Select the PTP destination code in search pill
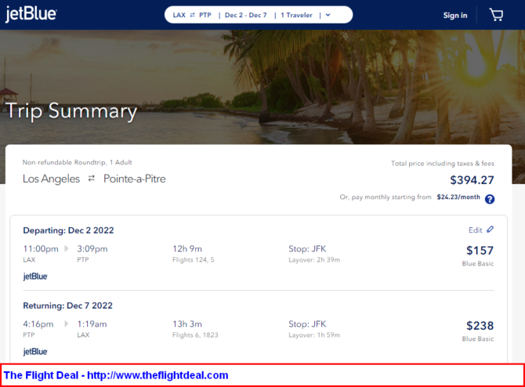The height and width of the screenshot is (387, 525). point(205,15)
